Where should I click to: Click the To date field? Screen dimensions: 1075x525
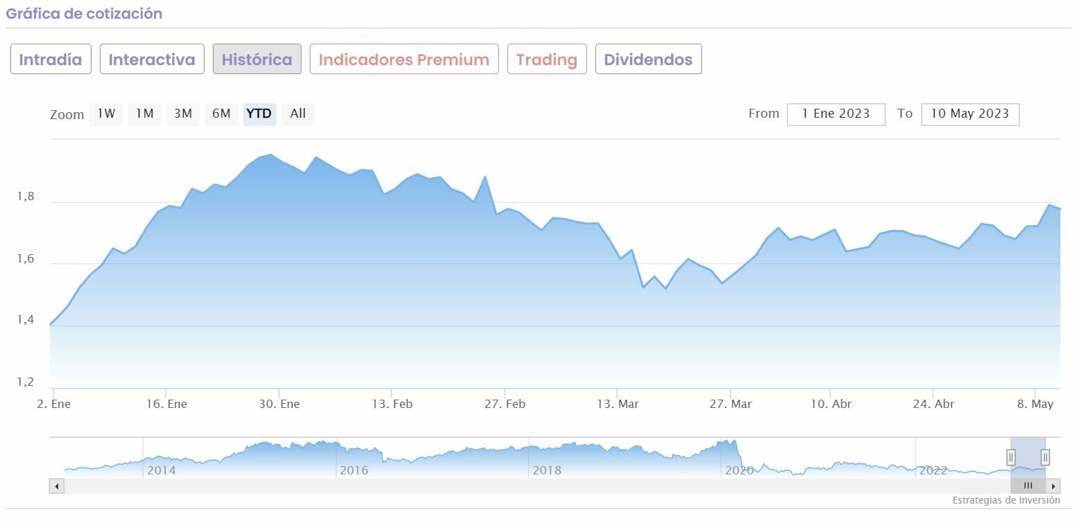tap(970, 114)
